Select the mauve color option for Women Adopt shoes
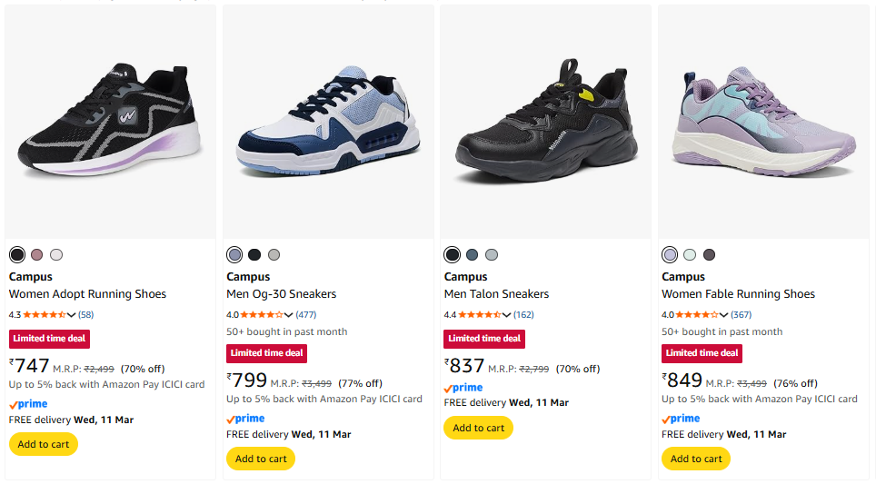Viewport: 876px width, 484px height. click(37, 255)
